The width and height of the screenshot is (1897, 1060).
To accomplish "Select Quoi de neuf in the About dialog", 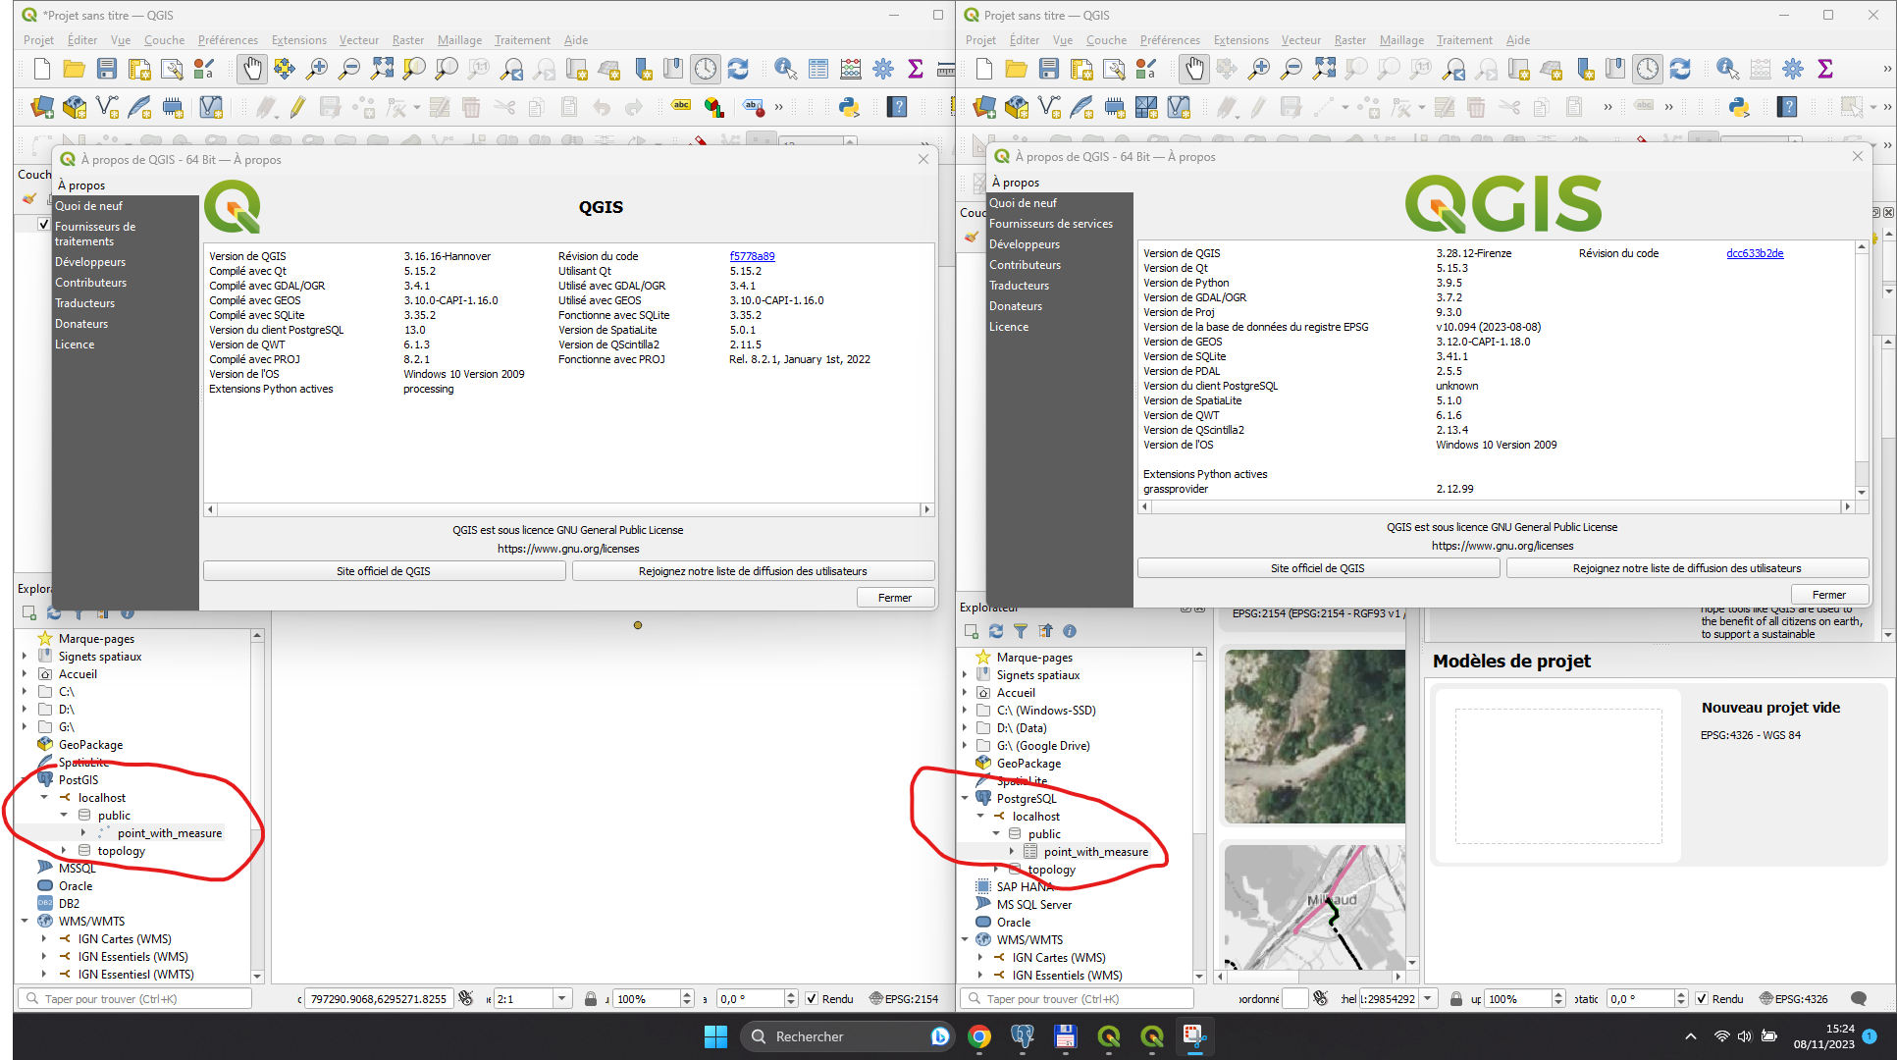I will 90,205.
